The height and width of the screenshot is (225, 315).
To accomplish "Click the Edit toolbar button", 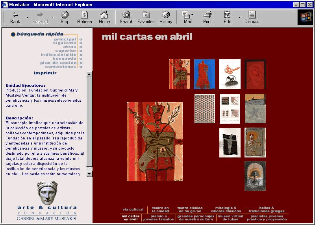I will pos(227,18).
